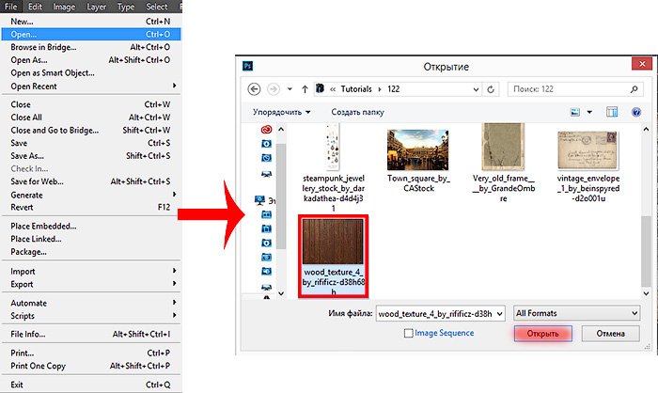658x393 pixels.
Task: Go back in the Открытие dialog
Action: pos(254,89)
